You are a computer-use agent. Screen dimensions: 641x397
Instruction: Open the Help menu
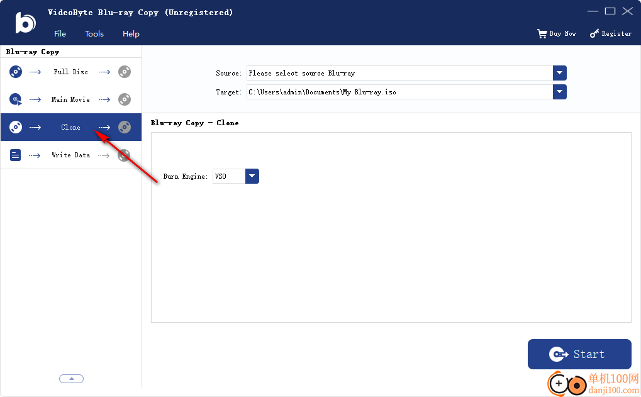click(x=131, y=34)
